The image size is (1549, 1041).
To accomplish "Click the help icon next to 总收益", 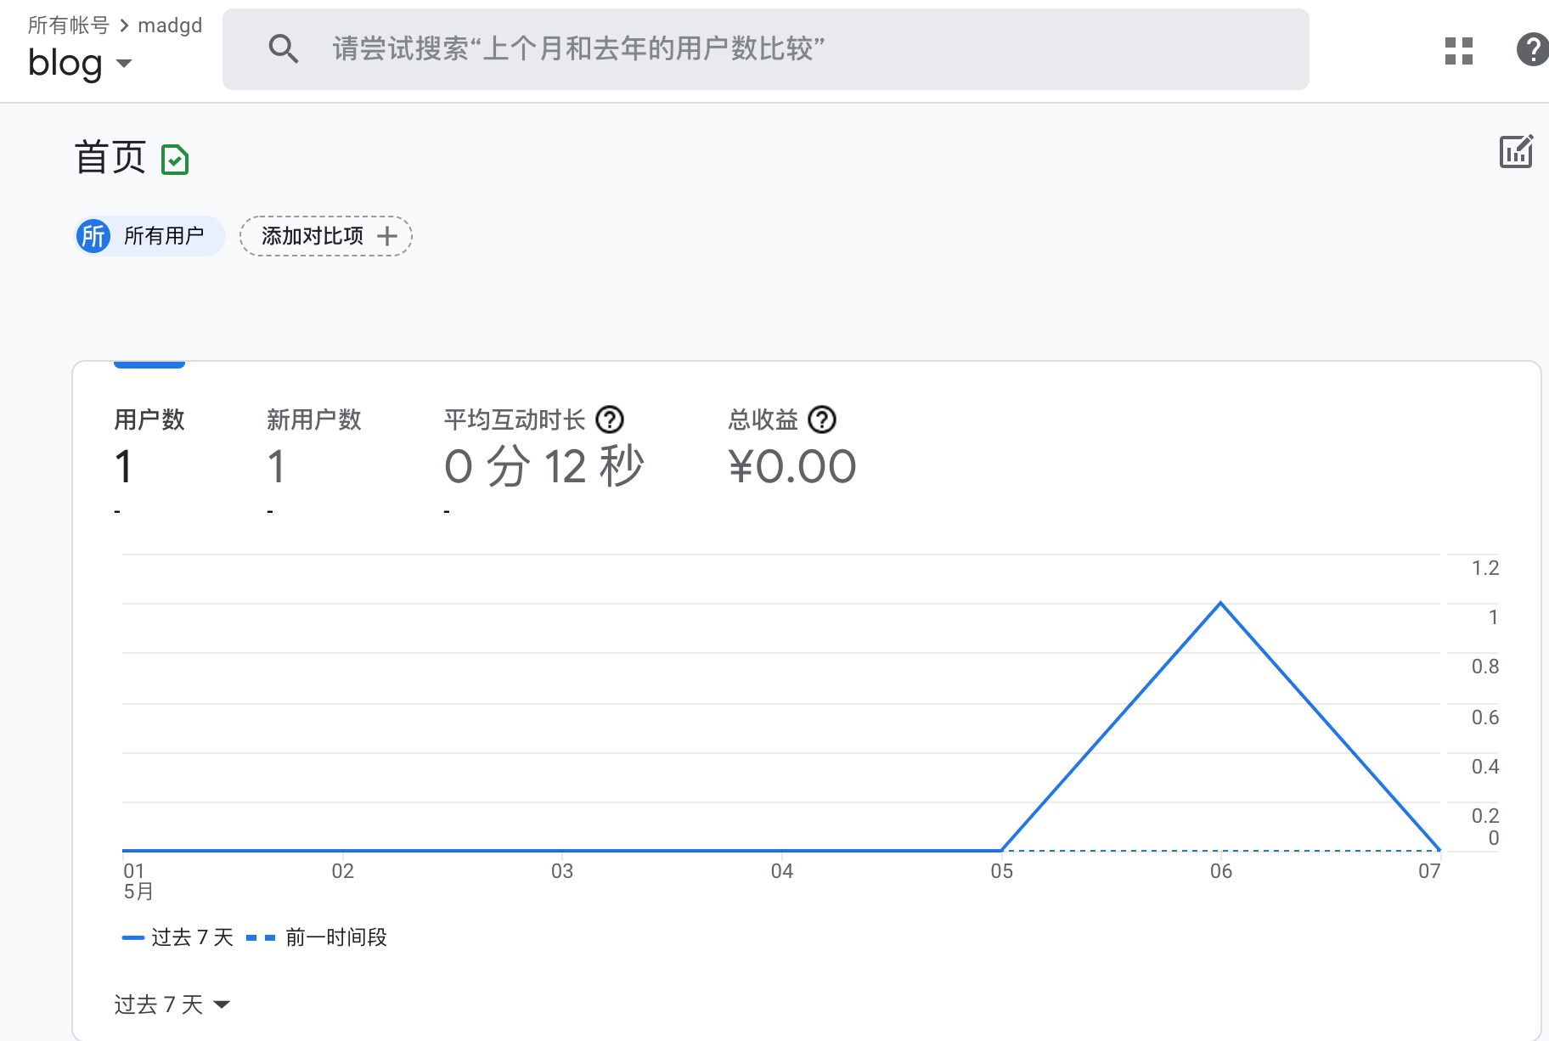I will click(x=821, y=419).
